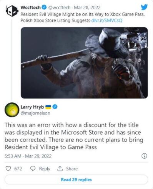Open the tweet info circle icon
Screen dimensions: 153x189
click(144, 156)
